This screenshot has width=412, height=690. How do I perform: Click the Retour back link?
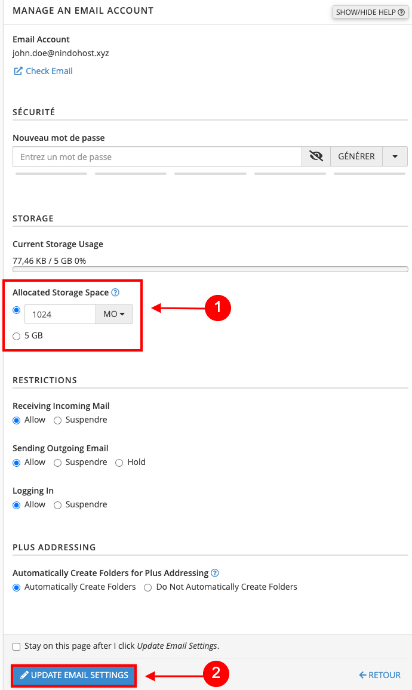pos(380,675)
